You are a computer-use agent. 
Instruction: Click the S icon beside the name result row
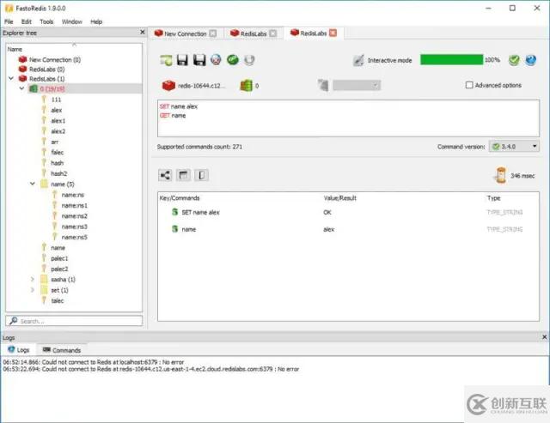pos(174,229)
